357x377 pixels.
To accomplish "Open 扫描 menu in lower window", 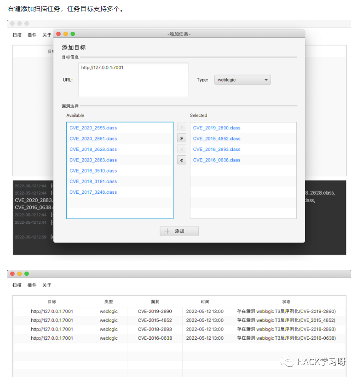I will coord(17,285).
